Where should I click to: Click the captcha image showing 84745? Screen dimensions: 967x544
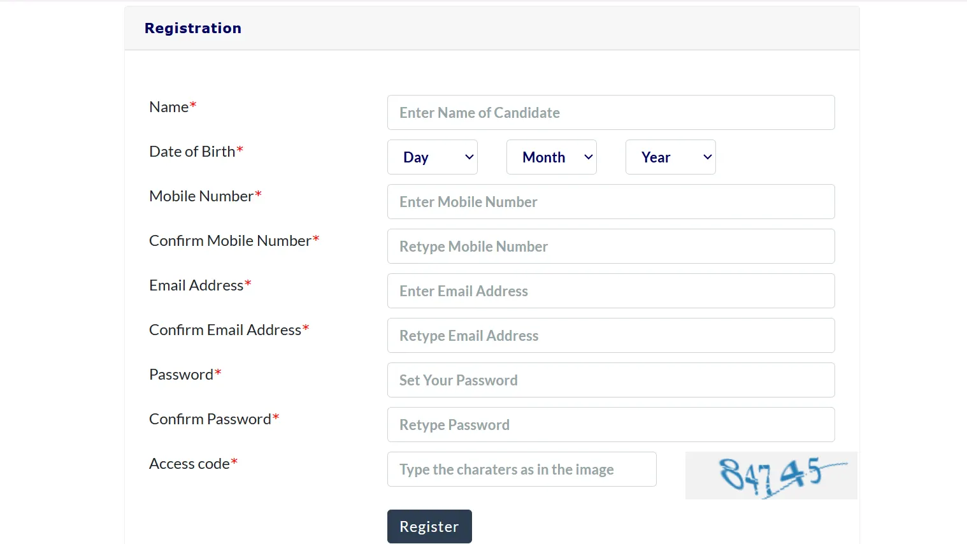pyautogui.click(x=770, y=475)
